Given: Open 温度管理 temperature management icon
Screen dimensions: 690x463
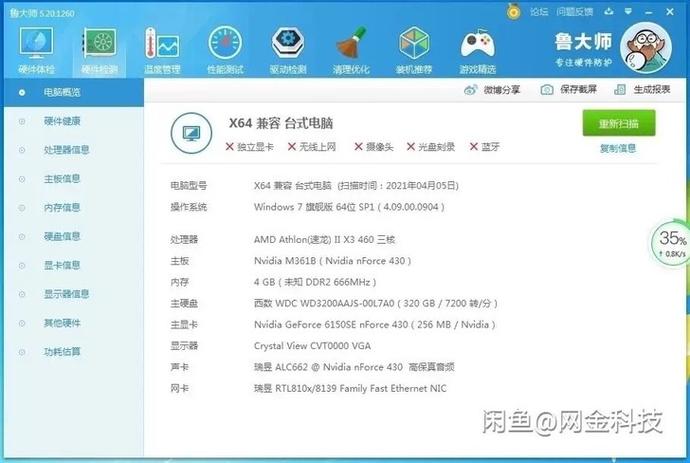Looking at the screenshot, I should (162, 49).
